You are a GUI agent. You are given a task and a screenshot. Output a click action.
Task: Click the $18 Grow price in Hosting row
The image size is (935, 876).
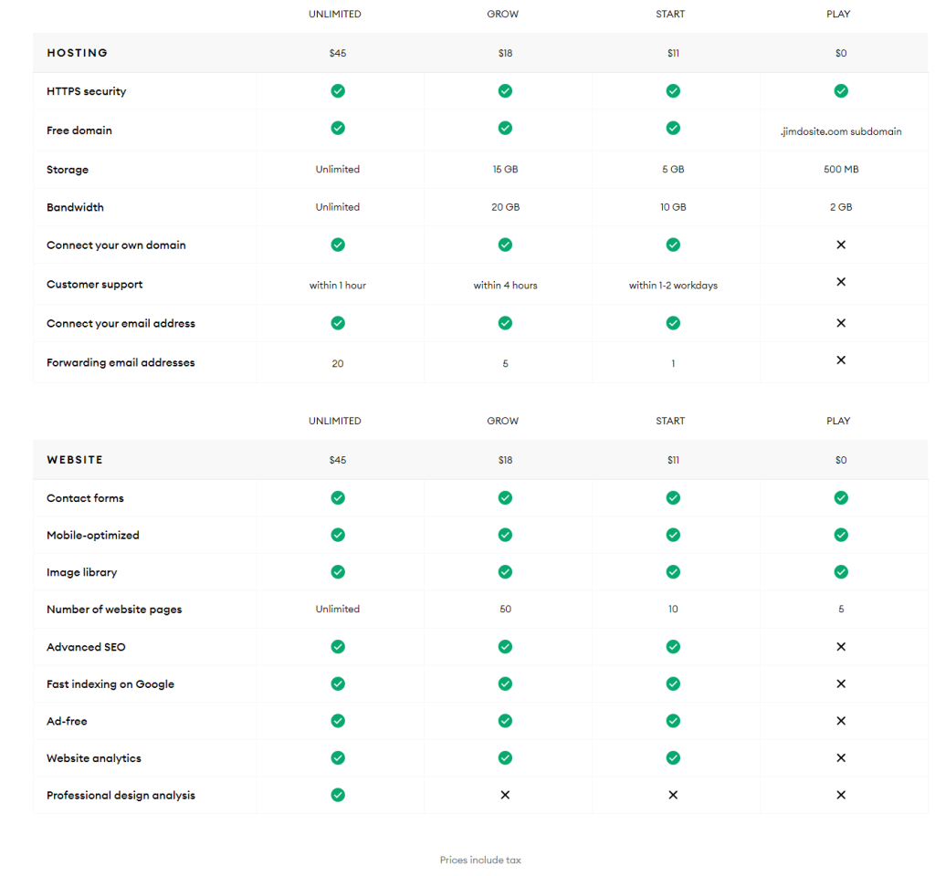505,54
